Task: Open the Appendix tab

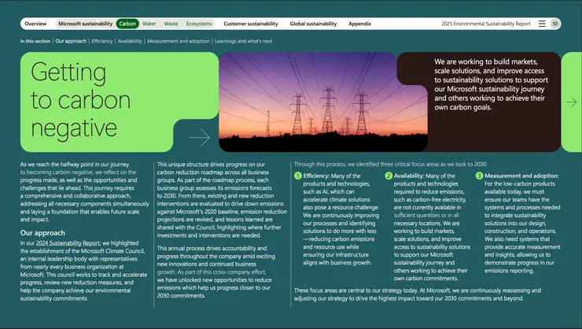Action: (359, 24)
